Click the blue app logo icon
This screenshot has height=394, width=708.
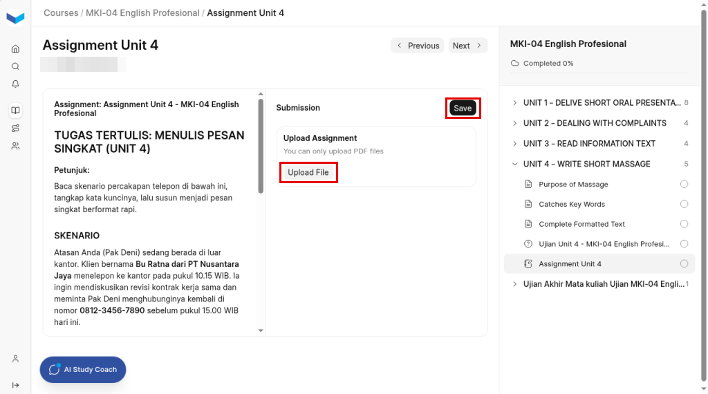tap(15, 17)
